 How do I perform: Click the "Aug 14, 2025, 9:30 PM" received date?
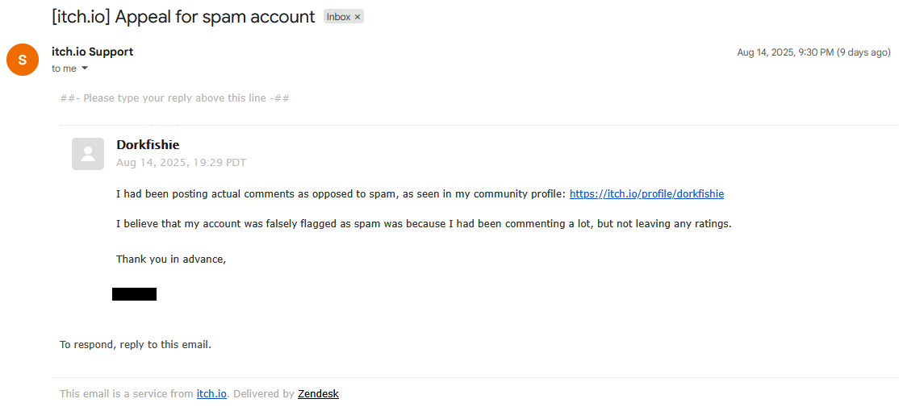(785, 52)
